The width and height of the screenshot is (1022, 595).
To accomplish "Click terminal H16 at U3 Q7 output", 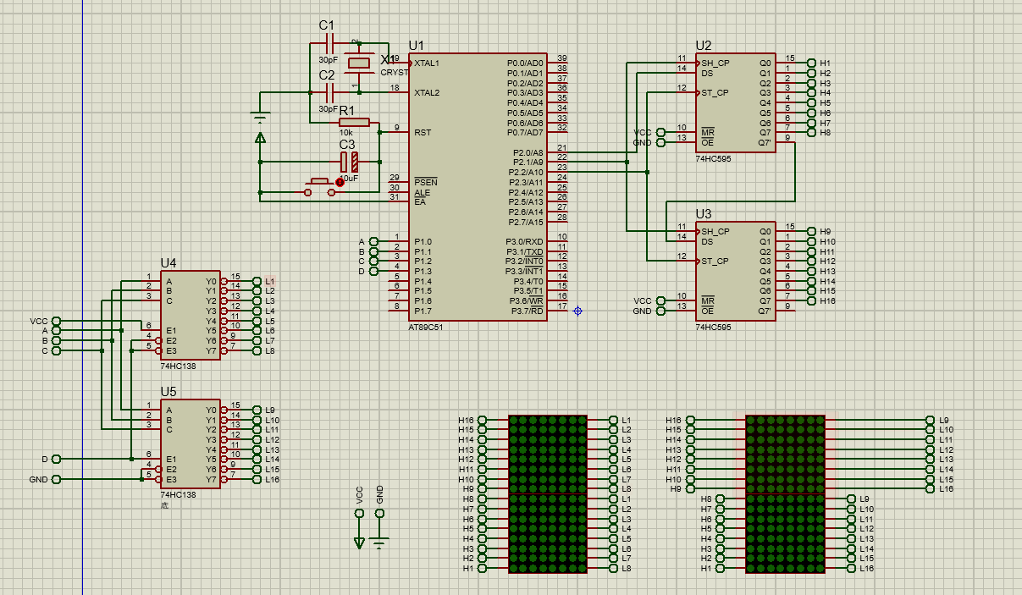I will click(x=811, y=301).
